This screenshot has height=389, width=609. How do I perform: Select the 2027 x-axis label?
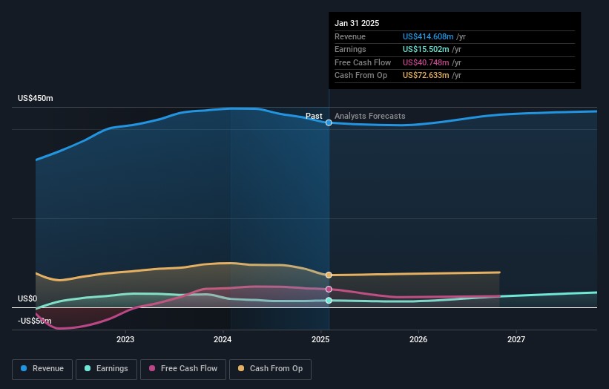click(516, 340)
